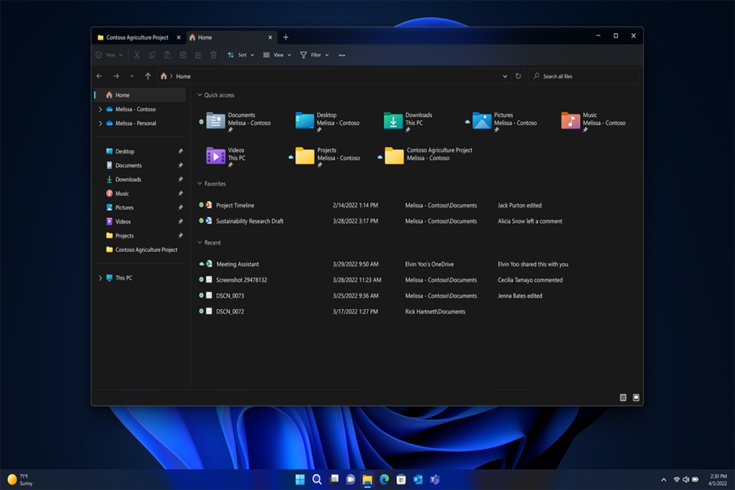
Task: Cut the selection using the Cut icon
Action: pyautogui.click(x=136, y=55)
